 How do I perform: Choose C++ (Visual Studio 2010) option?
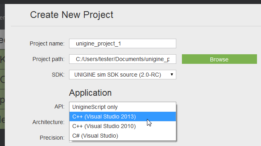[122, 126]
